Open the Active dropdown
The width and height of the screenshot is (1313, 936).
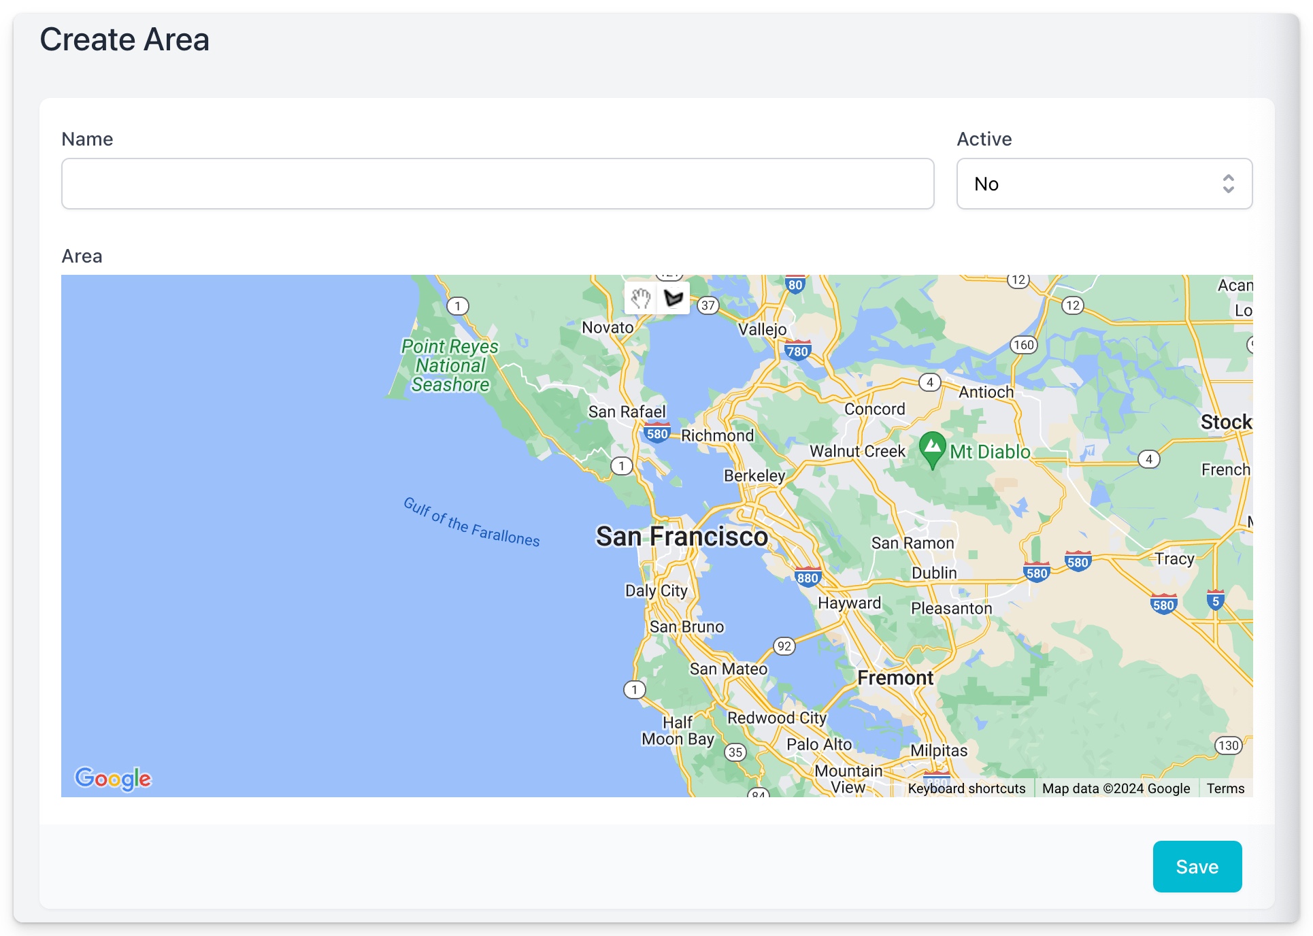1103,184
